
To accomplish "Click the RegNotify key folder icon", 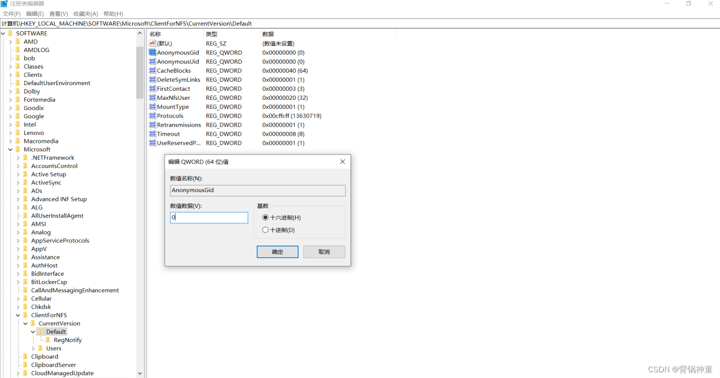I will tap(49, 340).
